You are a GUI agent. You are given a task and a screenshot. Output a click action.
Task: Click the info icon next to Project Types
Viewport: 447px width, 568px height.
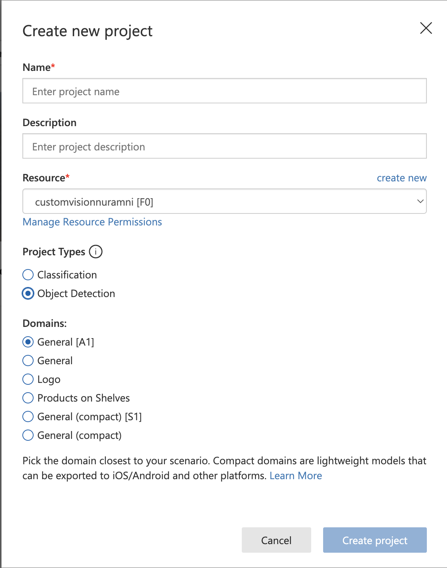click(x=96, y=252)
